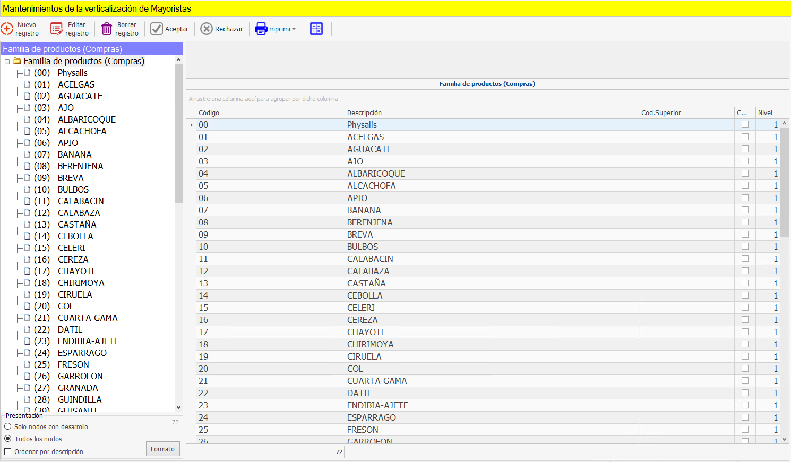
Task: Click the Aceptar checkmark icon
Action: (157, 29)
